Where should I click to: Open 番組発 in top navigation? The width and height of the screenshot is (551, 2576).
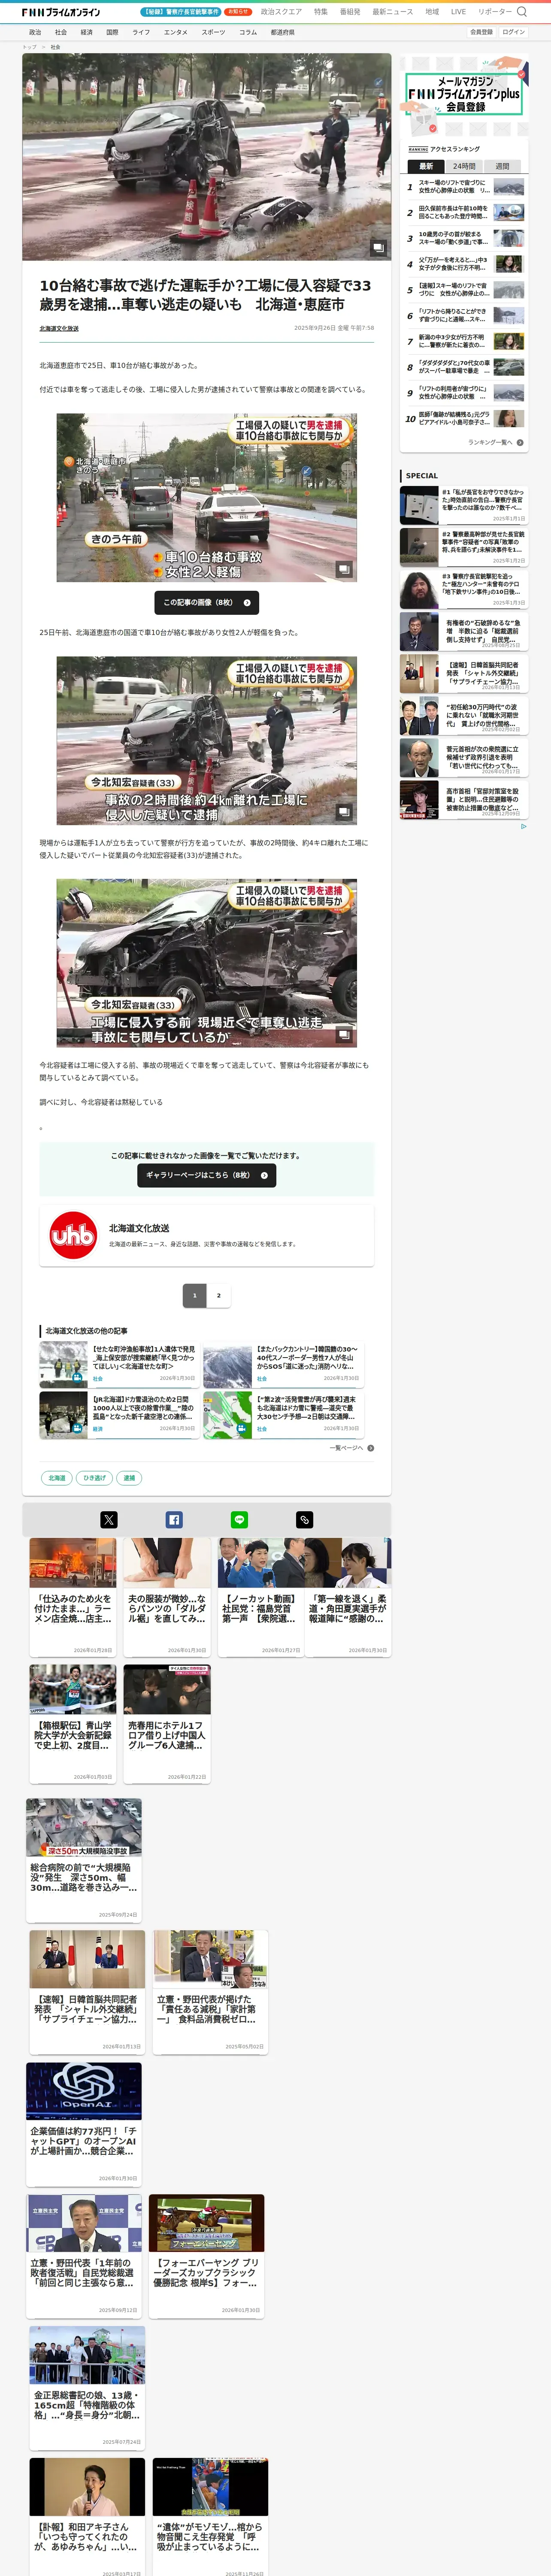350,12
